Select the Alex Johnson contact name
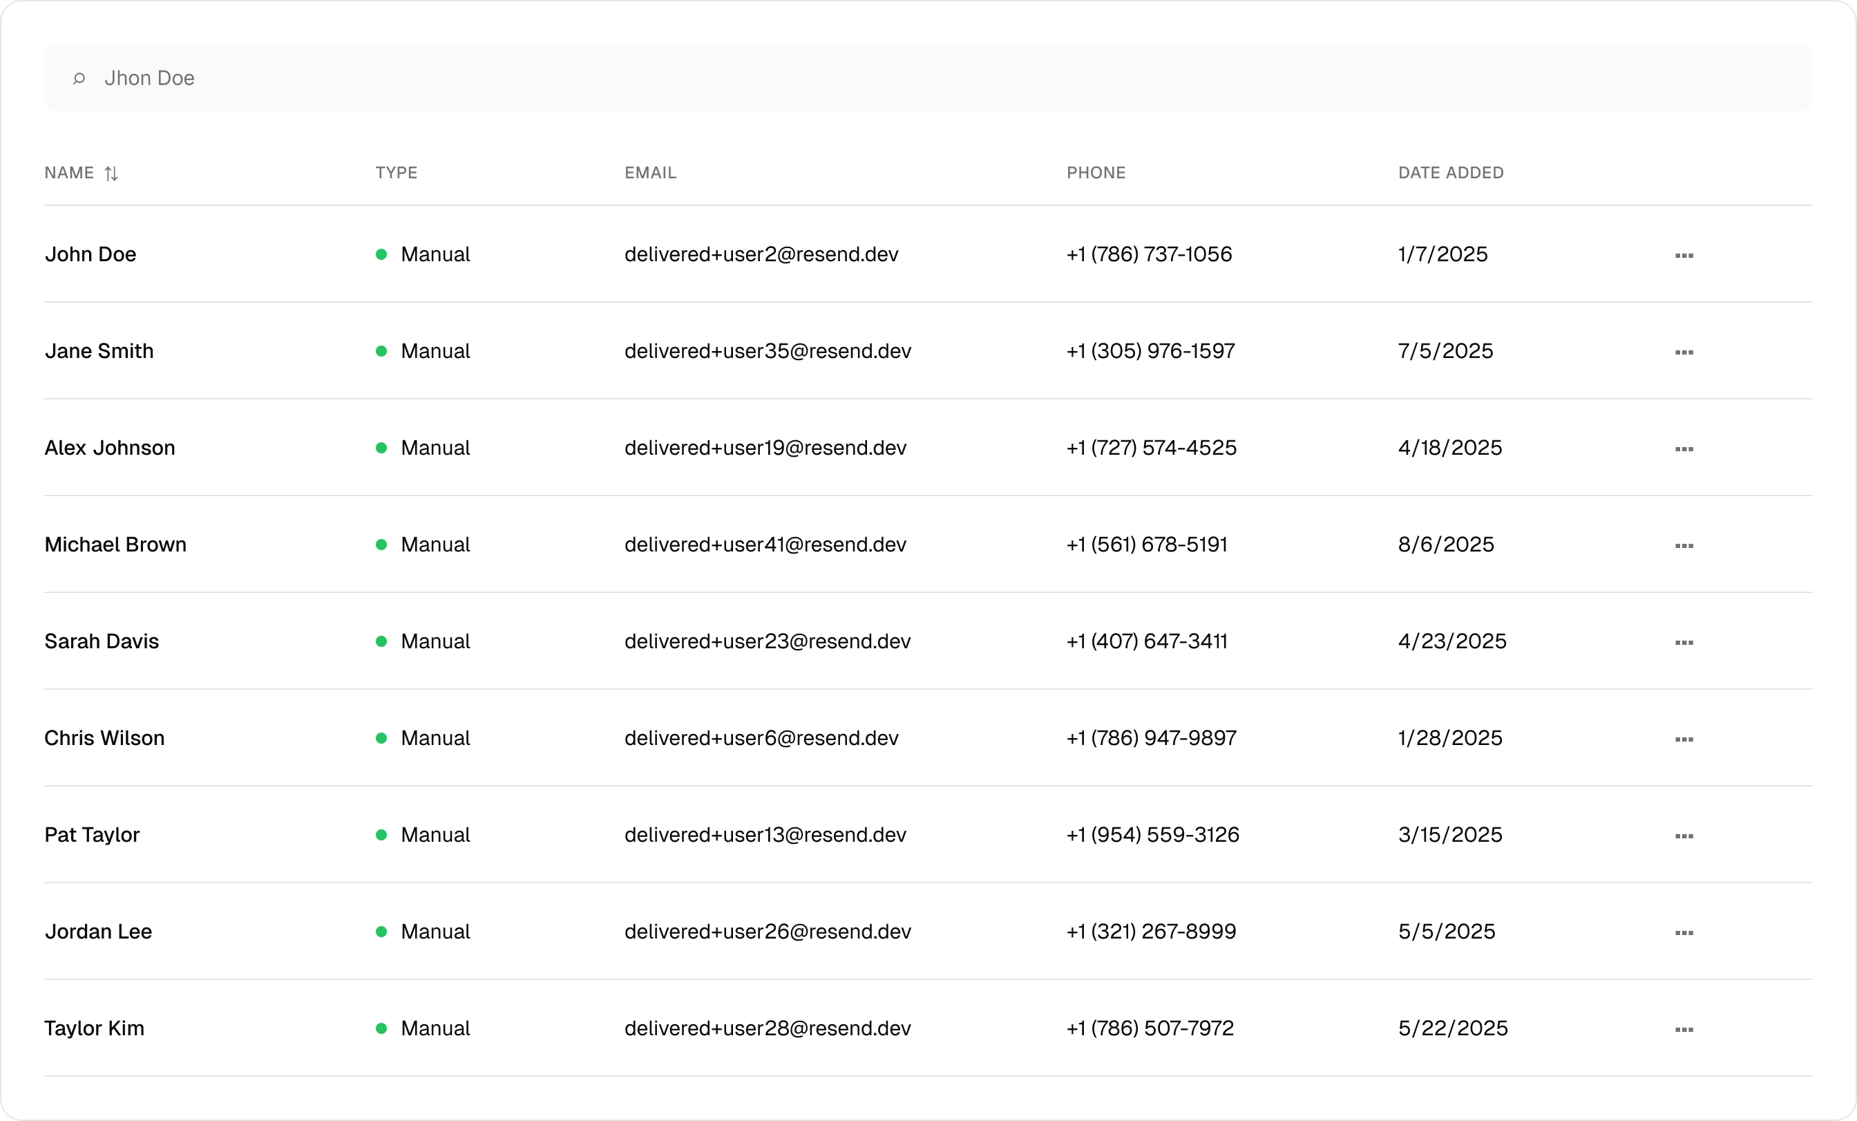1857x1121 pixels. (110, 448)
